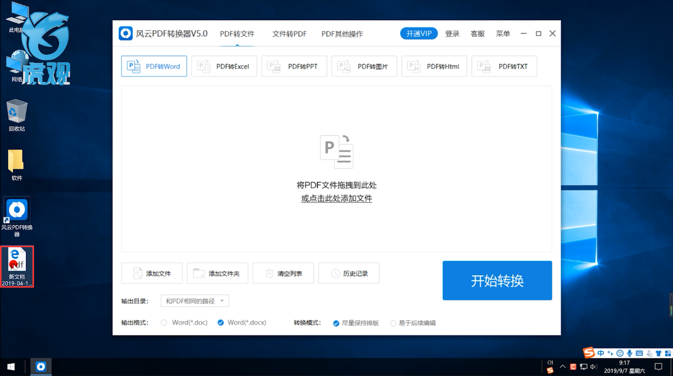Click the IME user account icon
The image size is (673, 376).
tap(649, 353)
